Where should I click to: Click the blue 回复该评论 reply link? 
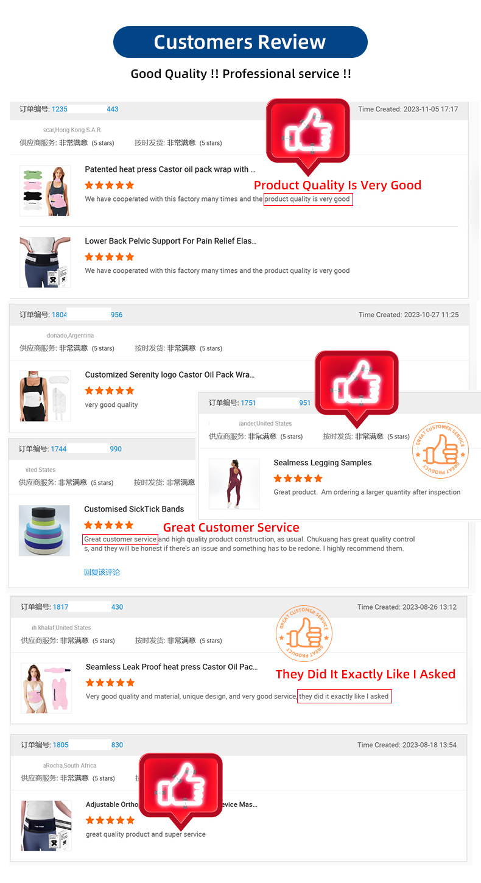102,572
